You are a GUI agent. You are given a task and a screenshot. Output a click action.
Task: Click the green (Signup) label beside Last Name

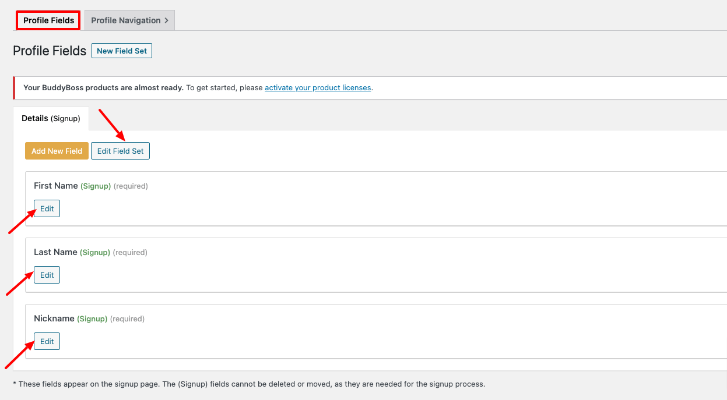(x=95, y=253)
